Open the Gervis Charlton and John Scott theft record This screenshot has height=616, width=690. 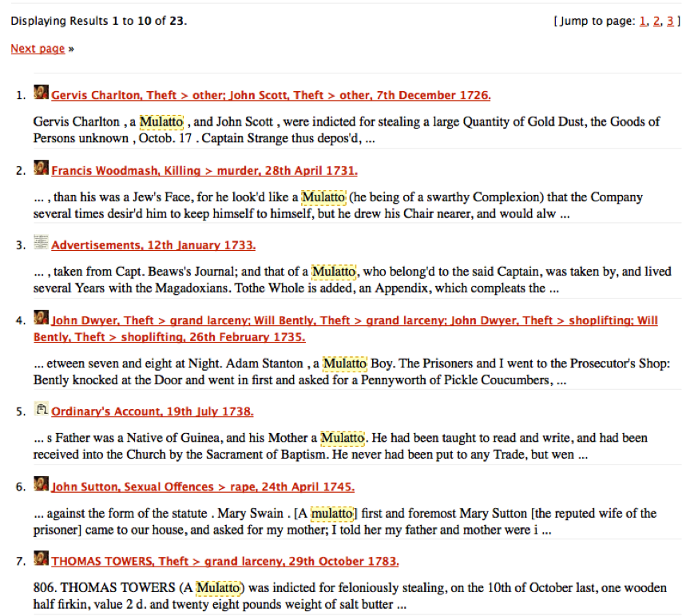(270, 94)
